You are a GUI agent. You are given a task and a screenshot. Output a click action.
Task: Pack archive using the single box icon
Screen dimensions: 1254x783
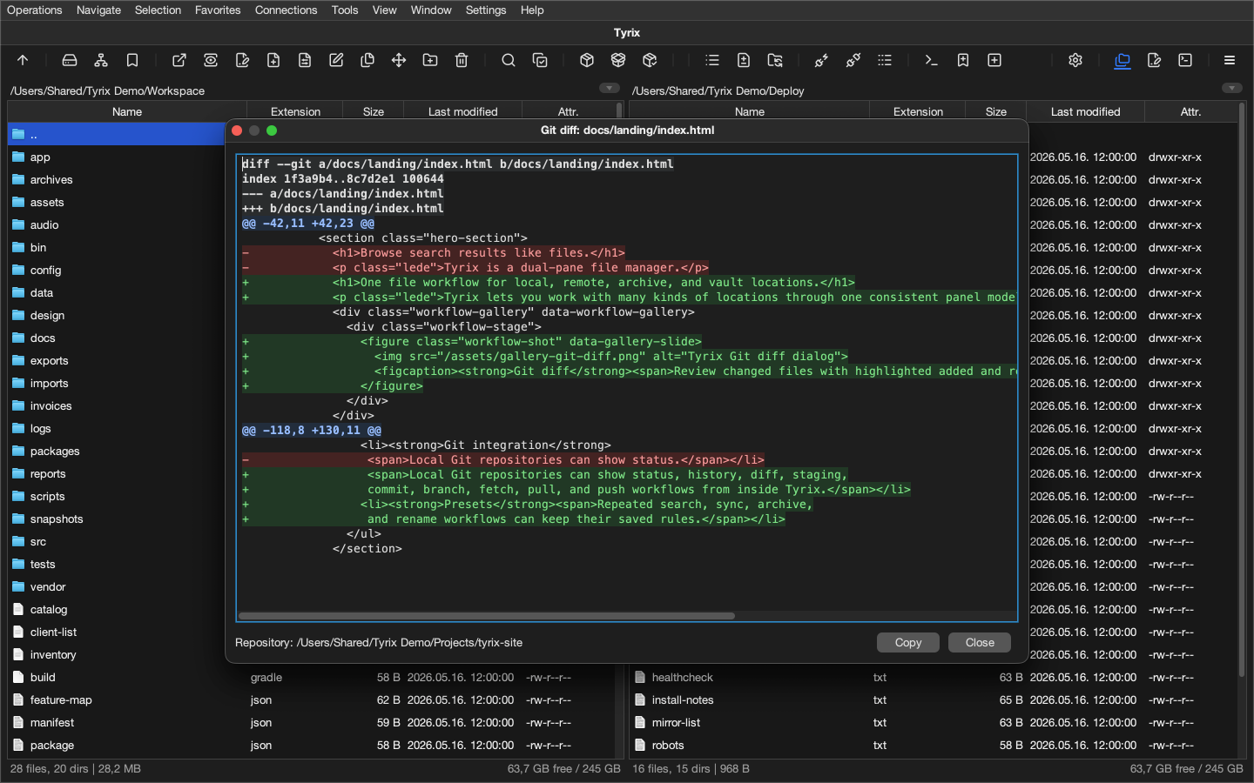(x=587, y=60)
